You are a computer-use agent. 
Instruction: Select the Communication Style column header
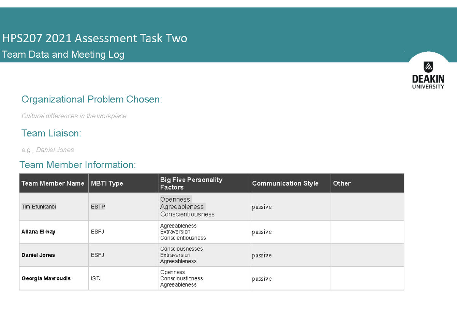pos(285,183)
